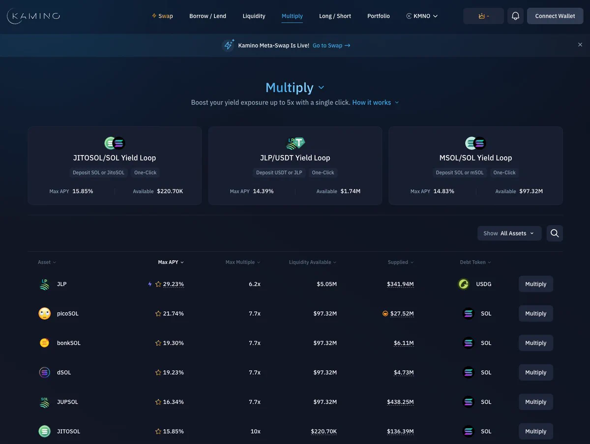Click the JLP/USDT card token icons

point(295,144)
